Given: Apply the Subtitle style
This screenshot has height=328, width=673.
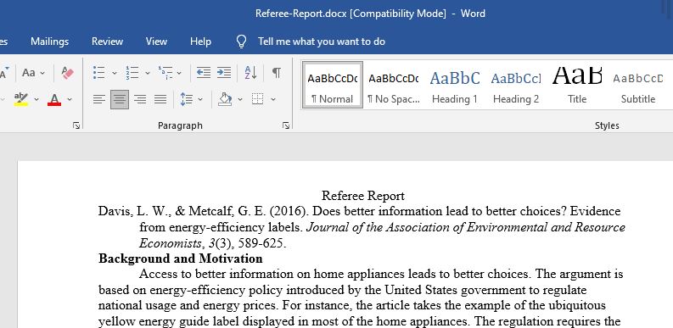Looking at the screenshot, I should click(x=638, y=85).
